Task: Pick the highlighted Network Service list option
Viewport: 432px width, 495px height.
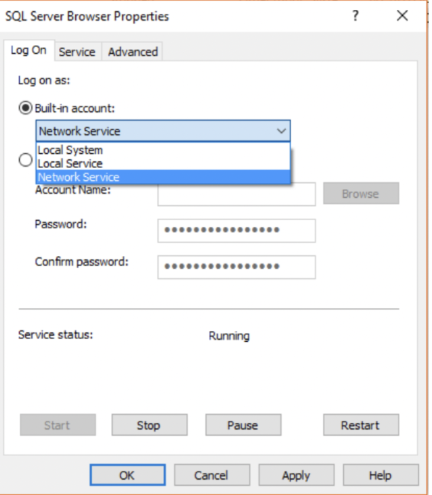Action: coord(163,177)
